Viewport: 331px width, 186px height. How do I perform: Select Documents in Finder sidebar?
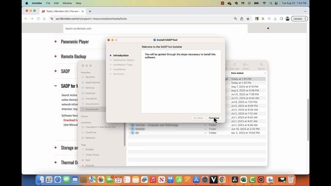coord(92,104)
